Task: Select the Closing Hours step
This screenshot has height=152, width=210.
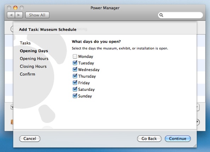Action: [33, 66]
